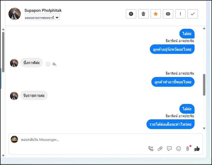The width and height of the screenshot is (212, 165).
Task: Open the assign conversation dropdown
Action: coord(42,17)
